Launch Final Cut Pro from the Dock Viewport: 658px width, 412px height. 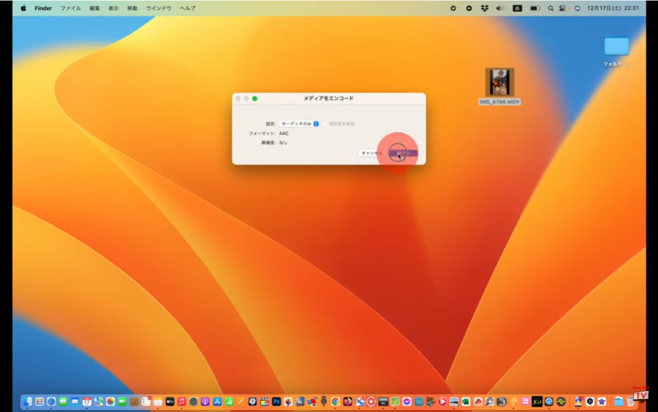(264, 402)
